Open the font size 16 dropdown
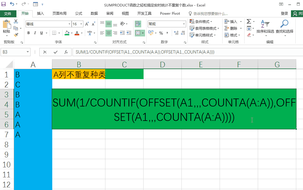This screenshot has height=190, width=303. point(81,24)
